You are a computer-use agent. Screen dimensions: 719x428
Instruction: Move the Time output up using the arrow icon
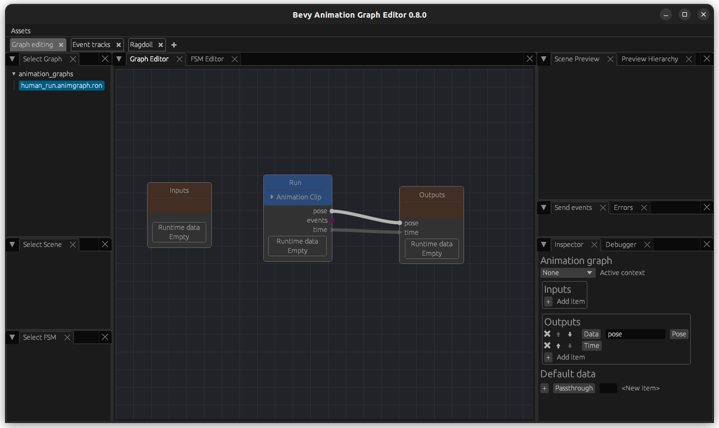558,345
